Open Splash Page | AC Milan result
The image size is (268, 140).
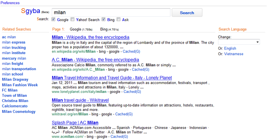[75, 123]
